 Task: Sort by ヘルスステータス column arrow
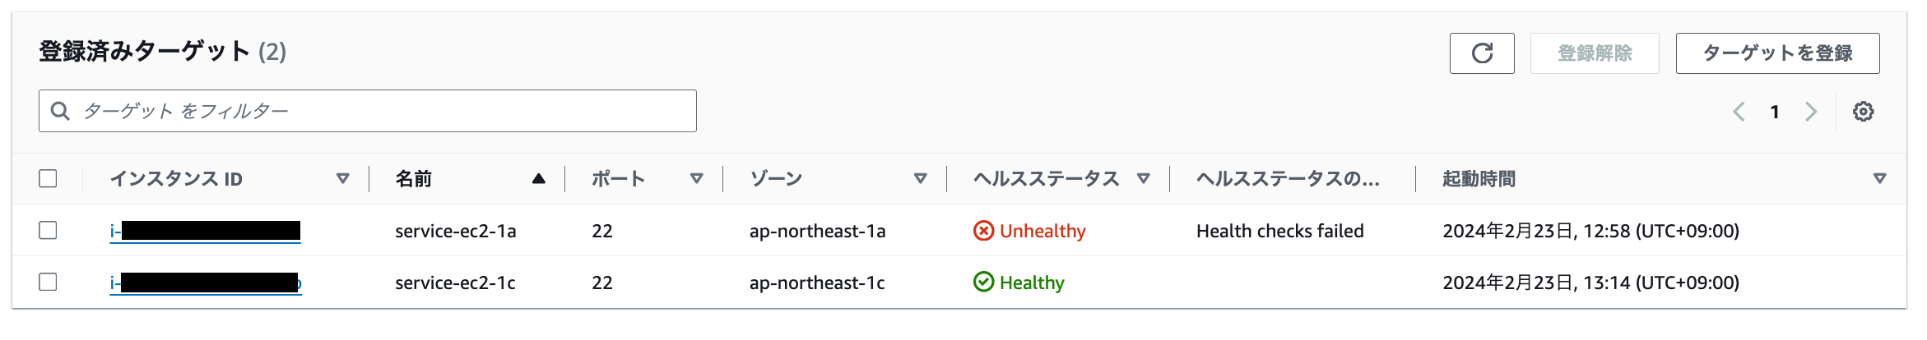point(1143,178)
